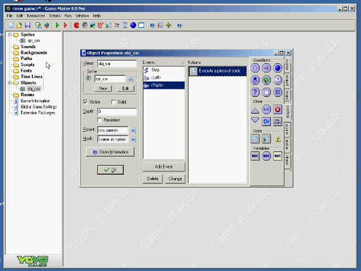Create a room toolbar icon
This screenshot has width=361, height=271.
tap(141, 25)
